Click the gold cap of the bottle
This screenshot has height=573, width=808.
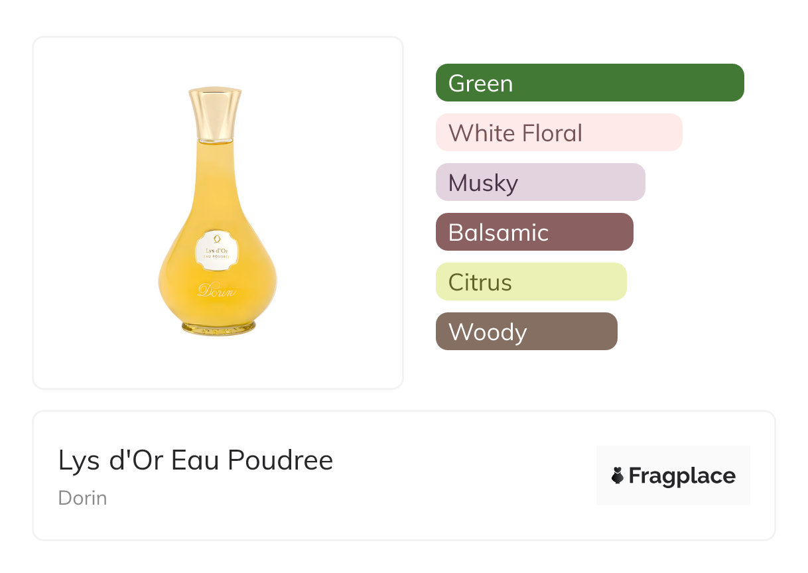click(214, 113)
